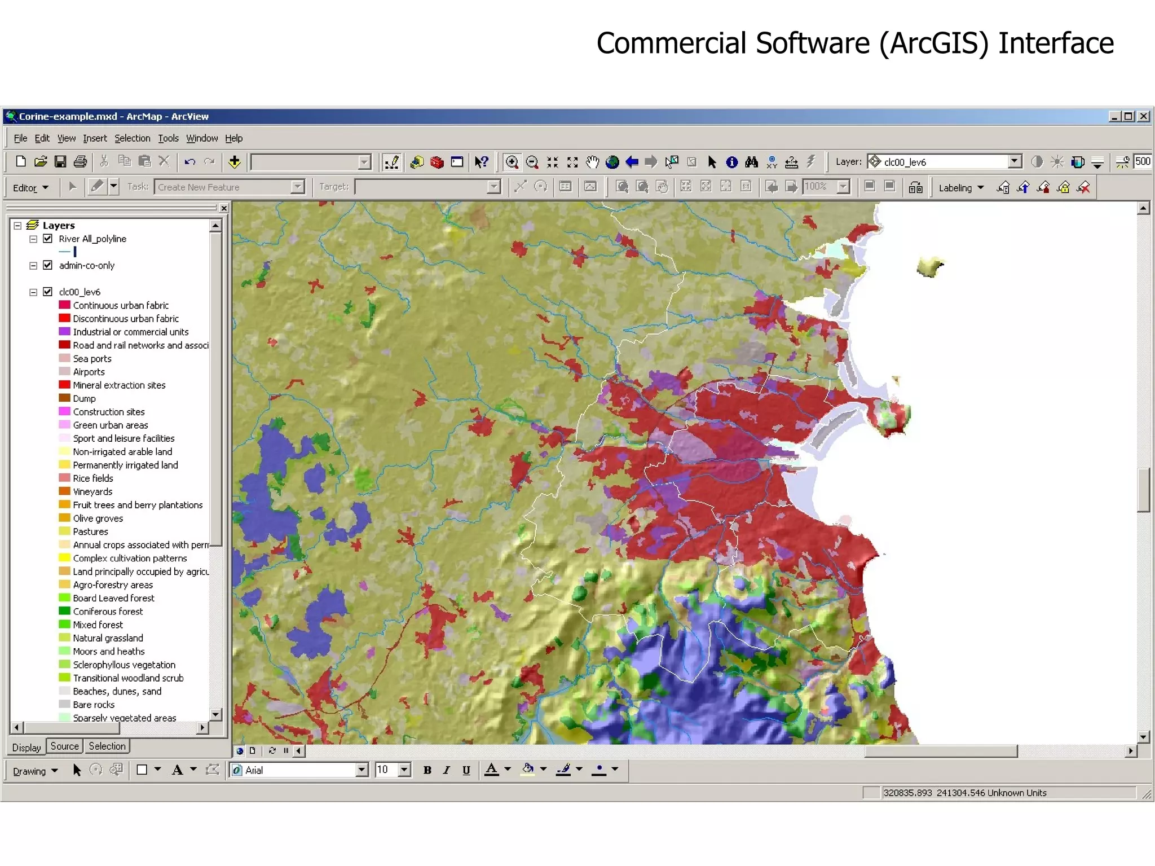Click the Save disk icon
1155x866 pixels.
(x=60, y=162)
